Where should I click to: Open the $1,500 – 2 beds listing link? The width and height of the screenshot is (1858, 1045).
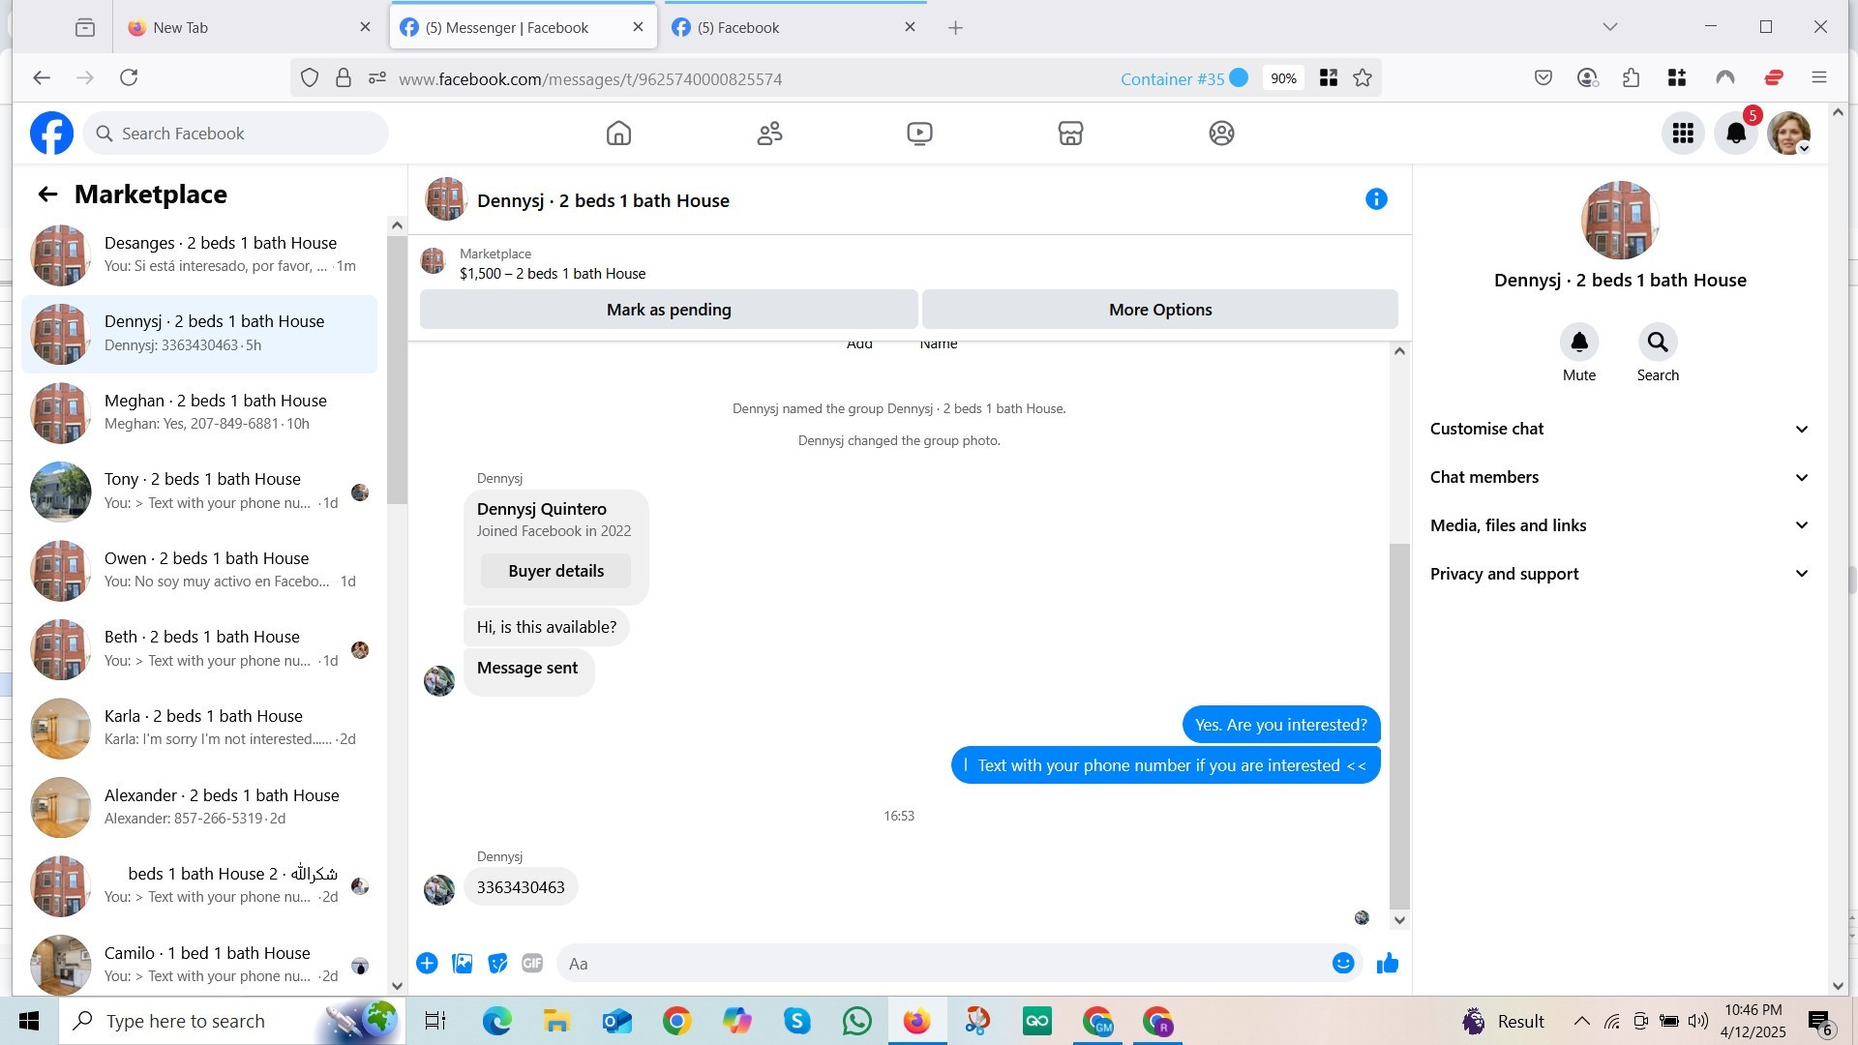click(x=553, y=274)
